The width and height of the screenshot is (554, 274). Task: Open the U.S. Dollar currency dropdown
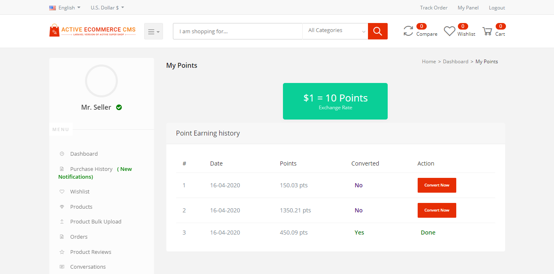pyautogui.click(x=107, y=7)
